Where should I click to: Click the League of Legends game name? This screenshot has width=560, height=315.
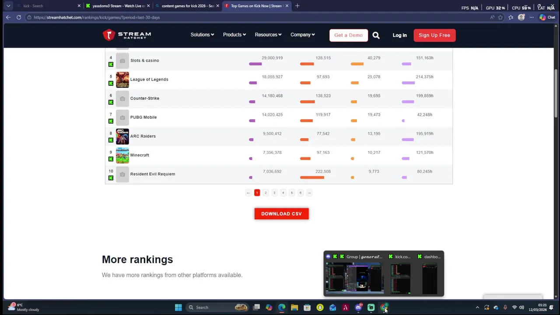pyautogui.click(x=149, y=80)
